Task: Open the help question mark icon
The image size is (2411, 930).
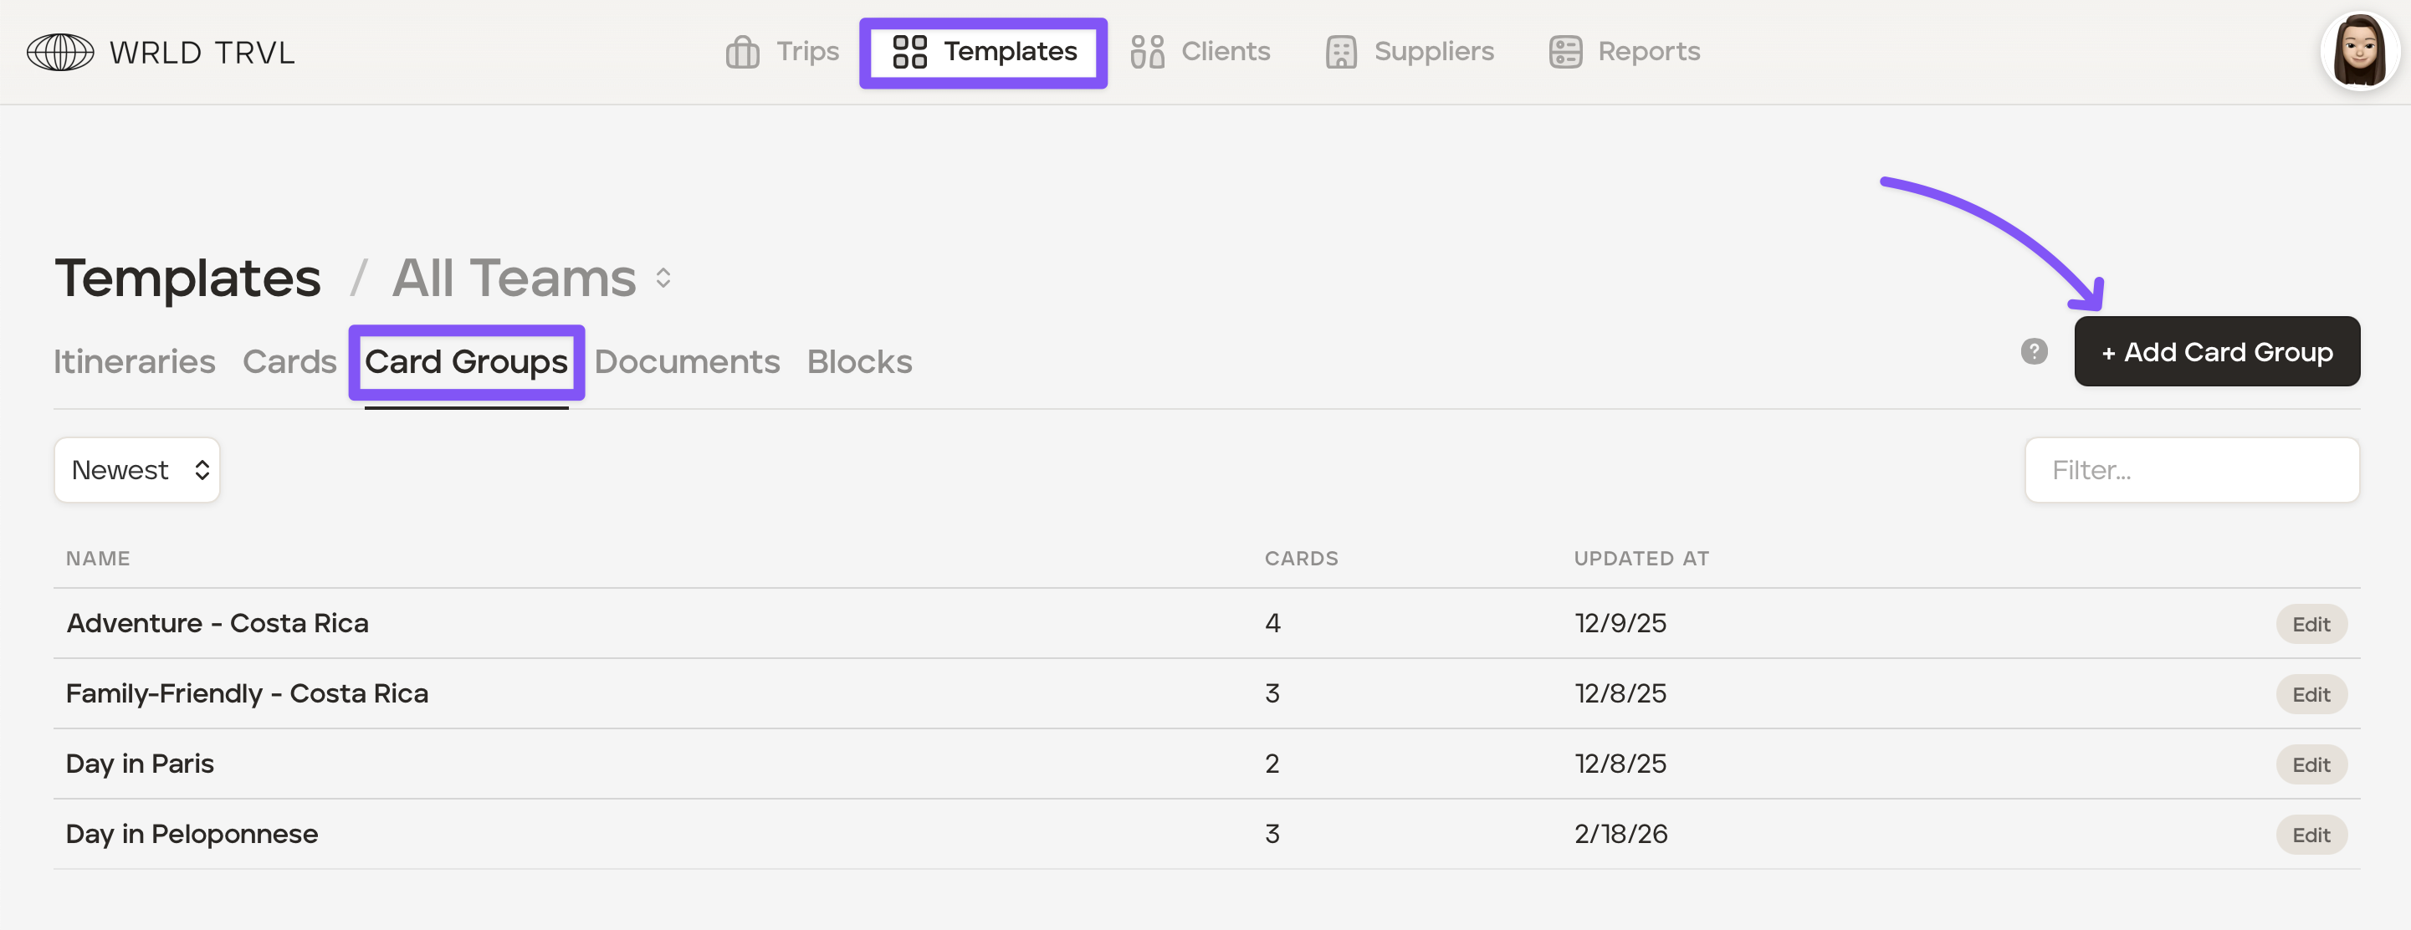Action: pos(2034,352)
